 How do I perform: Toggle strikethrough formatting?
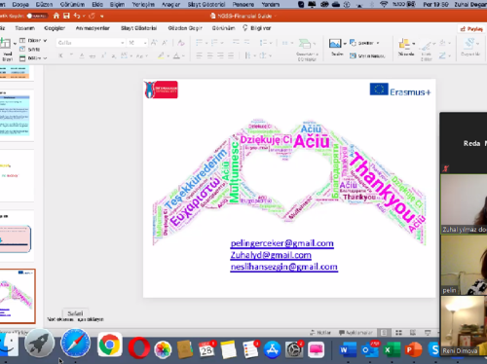(93, 55)
